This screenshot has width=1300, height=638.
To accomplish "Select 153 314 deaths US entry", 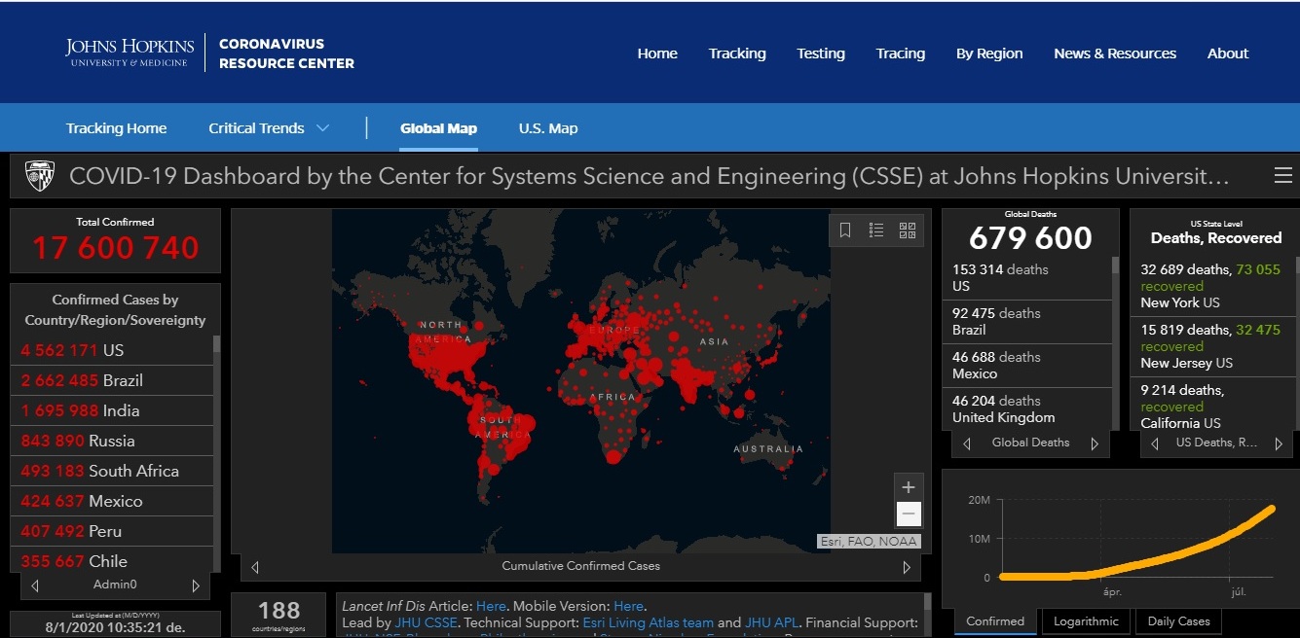I will [x=1027, y=278].
